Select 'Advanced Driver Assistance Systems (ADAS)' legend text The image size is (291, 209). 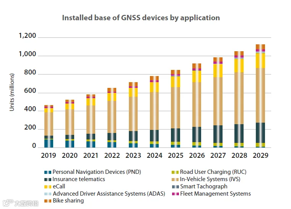109,194
